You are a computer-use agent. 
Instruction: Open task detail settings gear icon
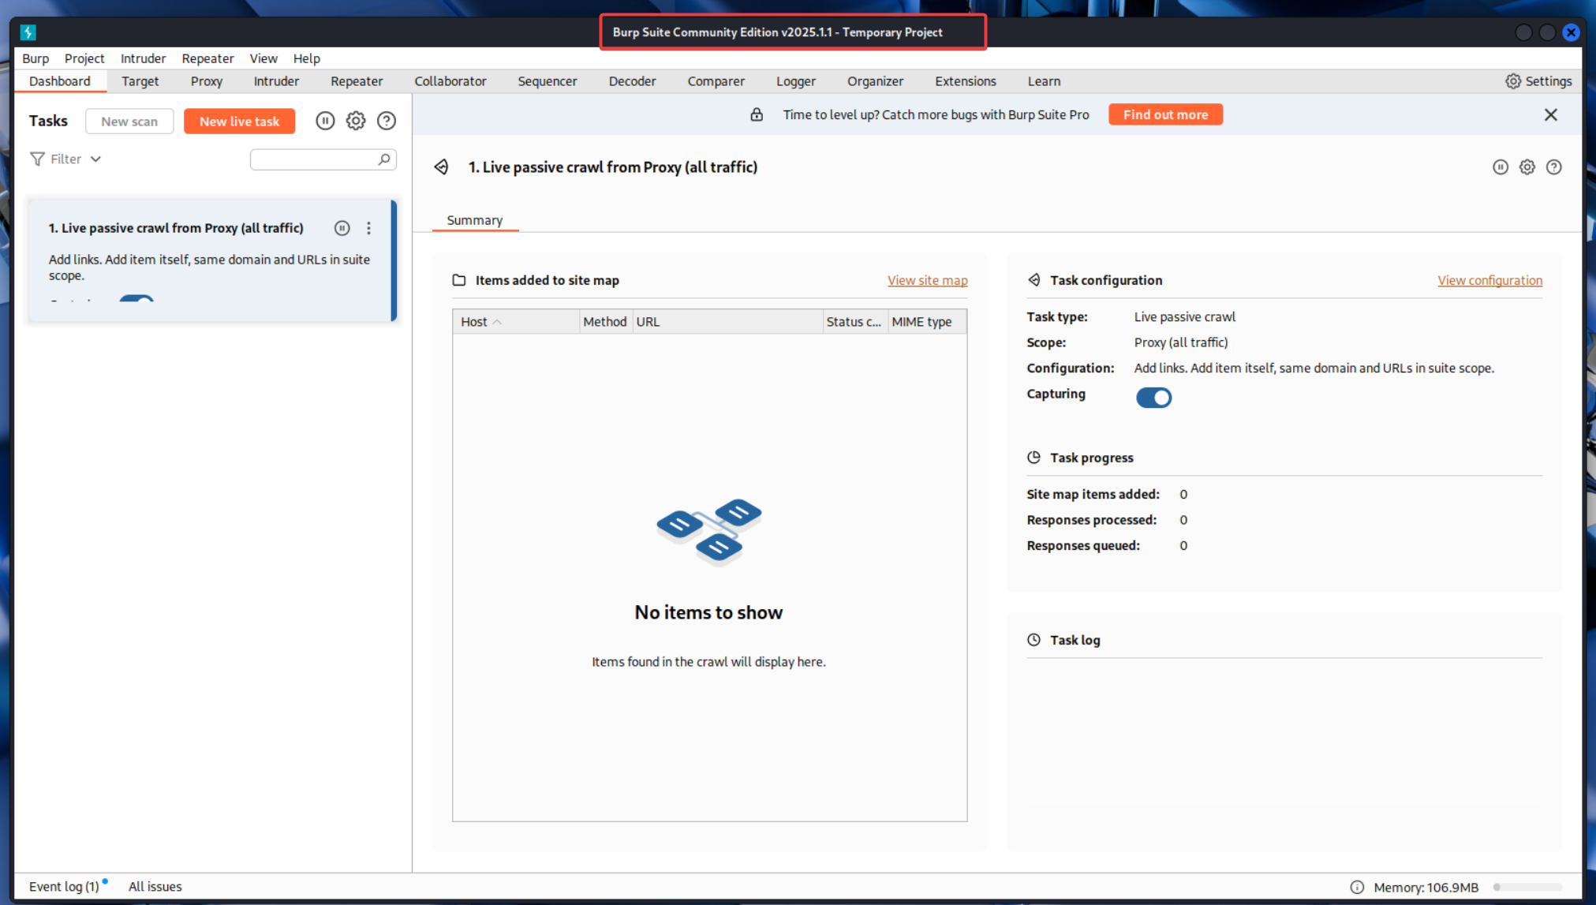[1527, 167]
